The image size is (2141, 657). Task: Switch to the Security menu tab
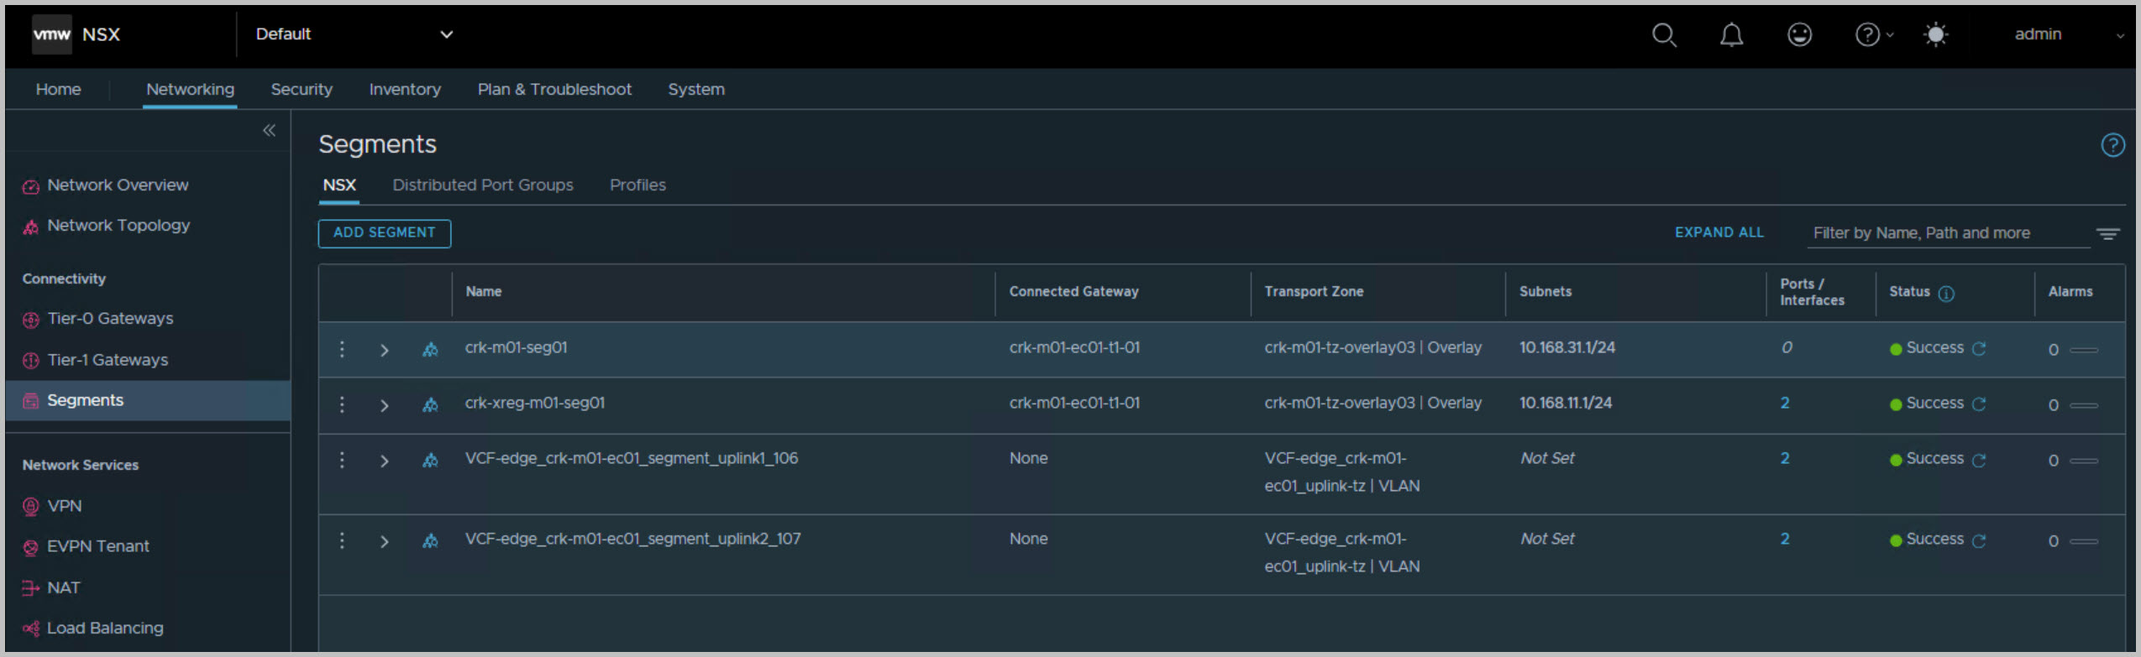pos(302,90)
